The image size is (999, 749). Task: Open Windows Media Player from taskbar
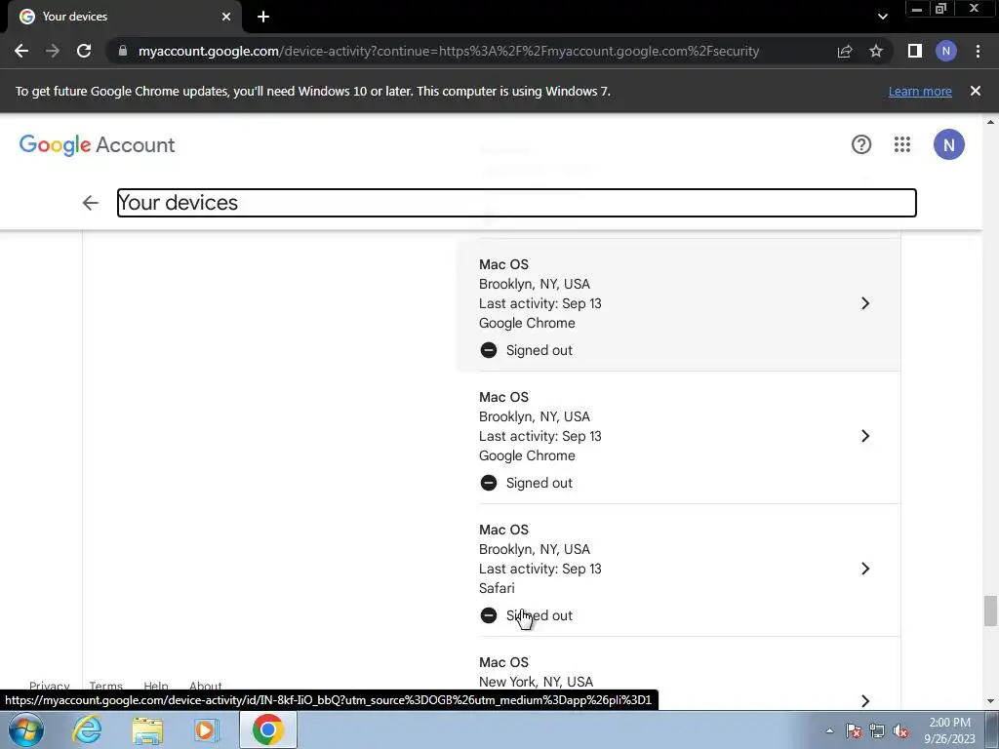pos(207,730)
